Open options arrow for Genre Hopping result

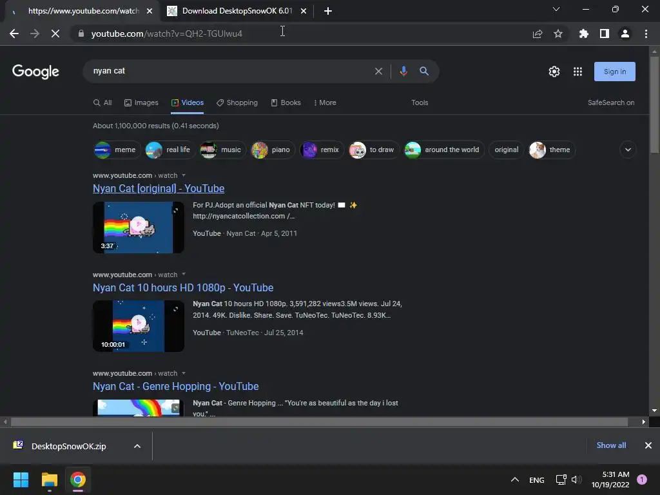pos(184,373)
